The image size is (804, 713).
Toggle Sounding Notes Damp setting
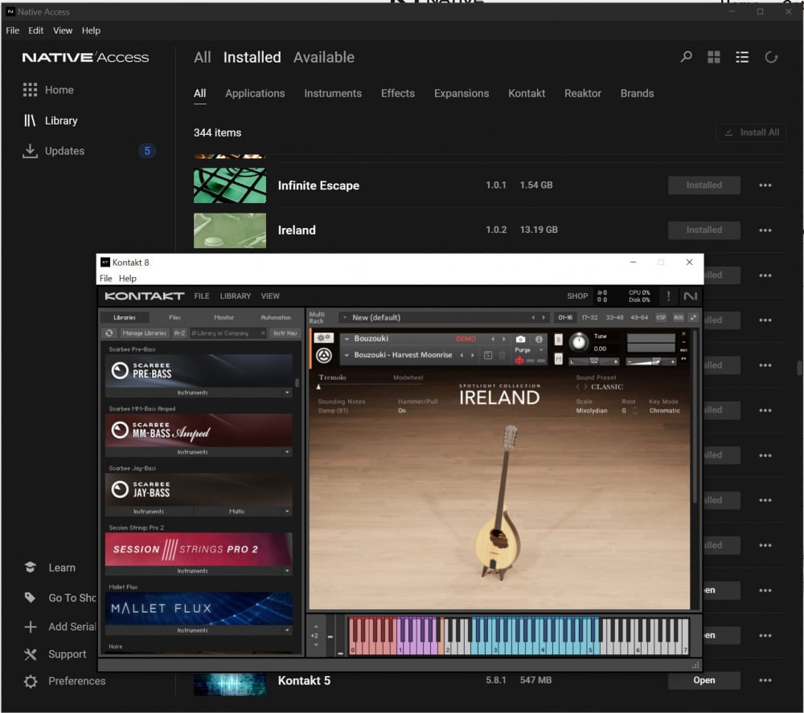(x=333, y=411)
